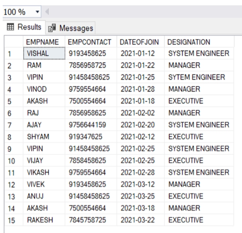Select the RAJ name cell
The width and height of the screenshot is (242, 233).
(x=44, y=113)
